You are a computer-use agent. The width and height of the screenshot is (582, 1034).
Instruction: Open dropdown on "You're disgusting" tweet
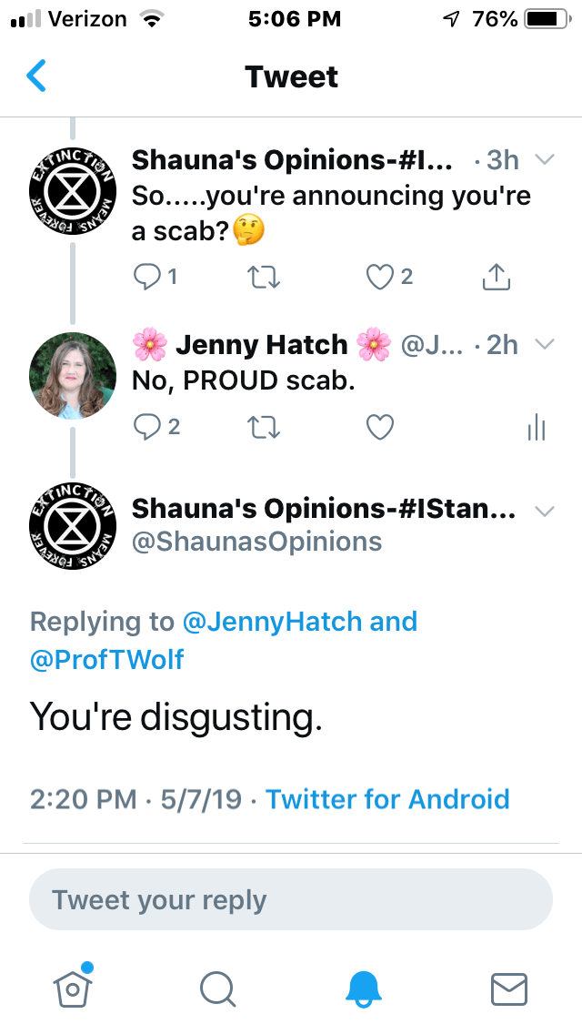coord(544,512)
